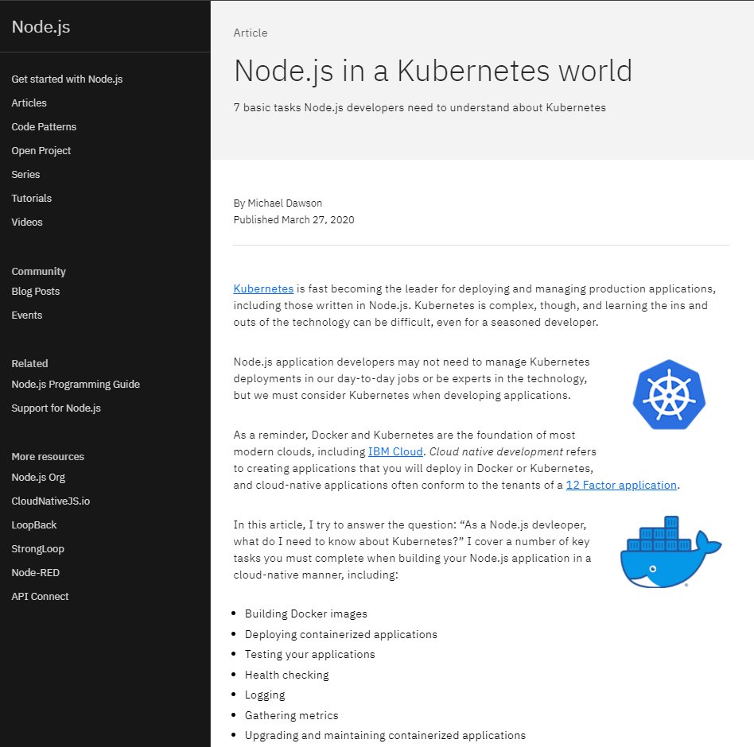Navigate to Tutorials

pos(31,199)
